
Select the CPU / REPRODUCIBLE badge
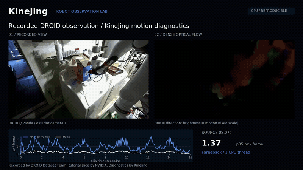tap(271, 11)
